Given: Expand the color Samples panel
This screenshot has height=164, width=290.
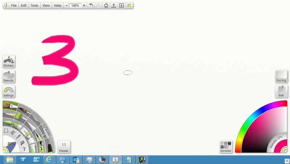Looking at the screenshot, I should 226,147.
